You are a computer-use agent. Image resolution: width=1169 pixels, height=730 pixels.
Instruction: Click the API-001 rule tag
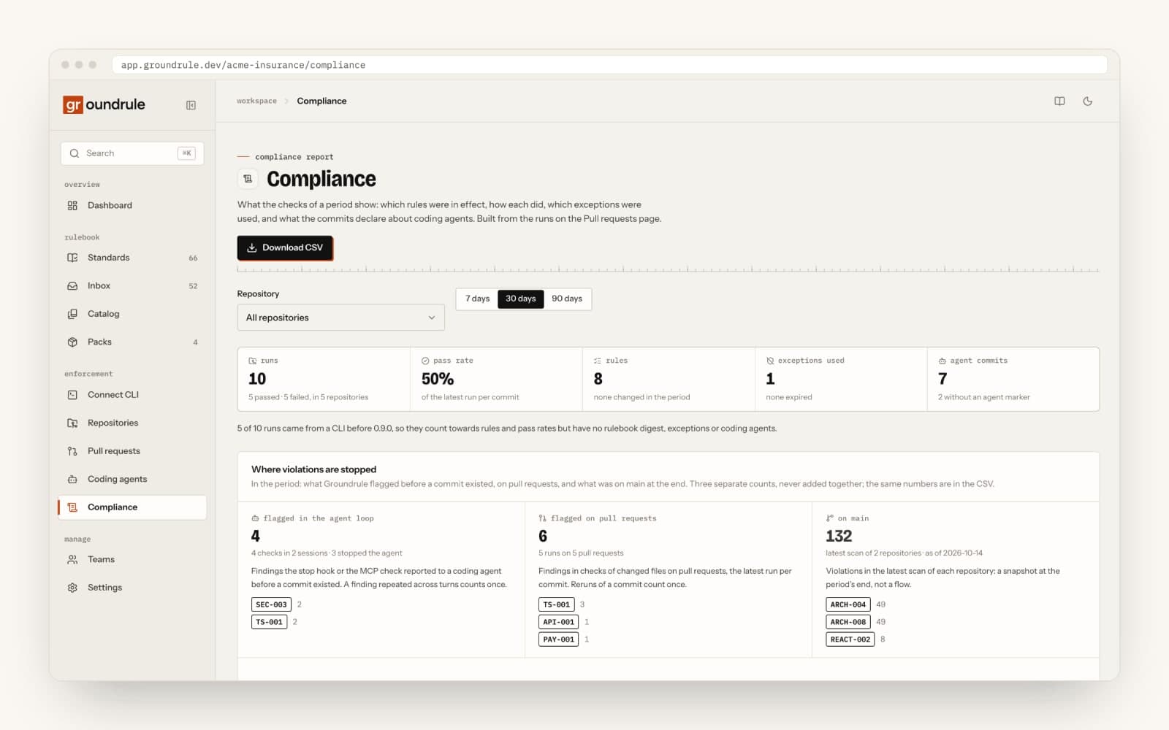pos(558,622)
